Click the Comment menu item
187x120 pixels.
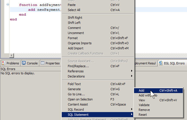(x=98, y=28)
